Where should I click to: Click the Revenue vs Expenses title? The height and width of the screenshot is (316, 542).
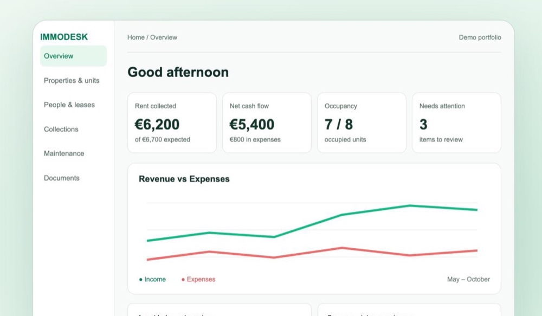tap(184, 179)
